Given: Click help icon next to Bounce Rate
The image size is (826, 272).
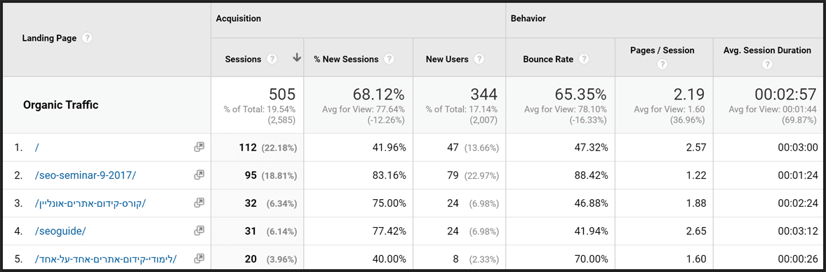Looking at the screenshot, I should (584, 59).
